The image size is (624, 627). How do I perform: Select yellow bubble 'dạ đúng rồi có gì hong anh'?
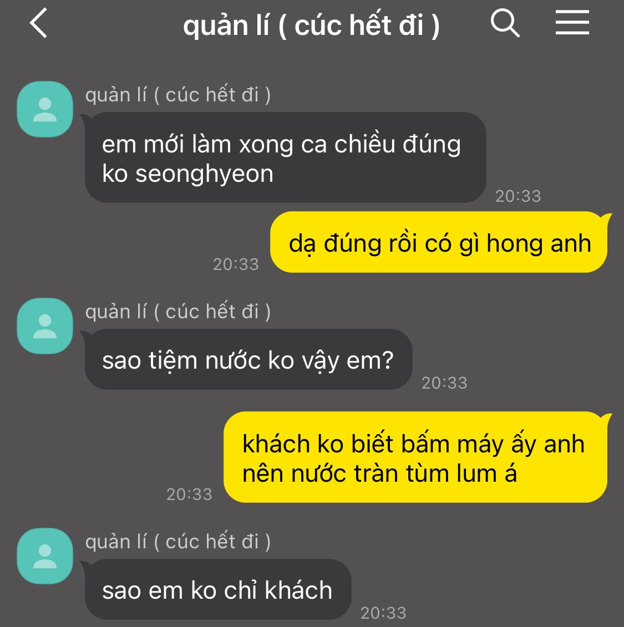[x=439, y=242]
